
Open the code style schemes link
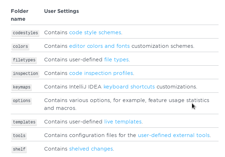coord(95,32)
